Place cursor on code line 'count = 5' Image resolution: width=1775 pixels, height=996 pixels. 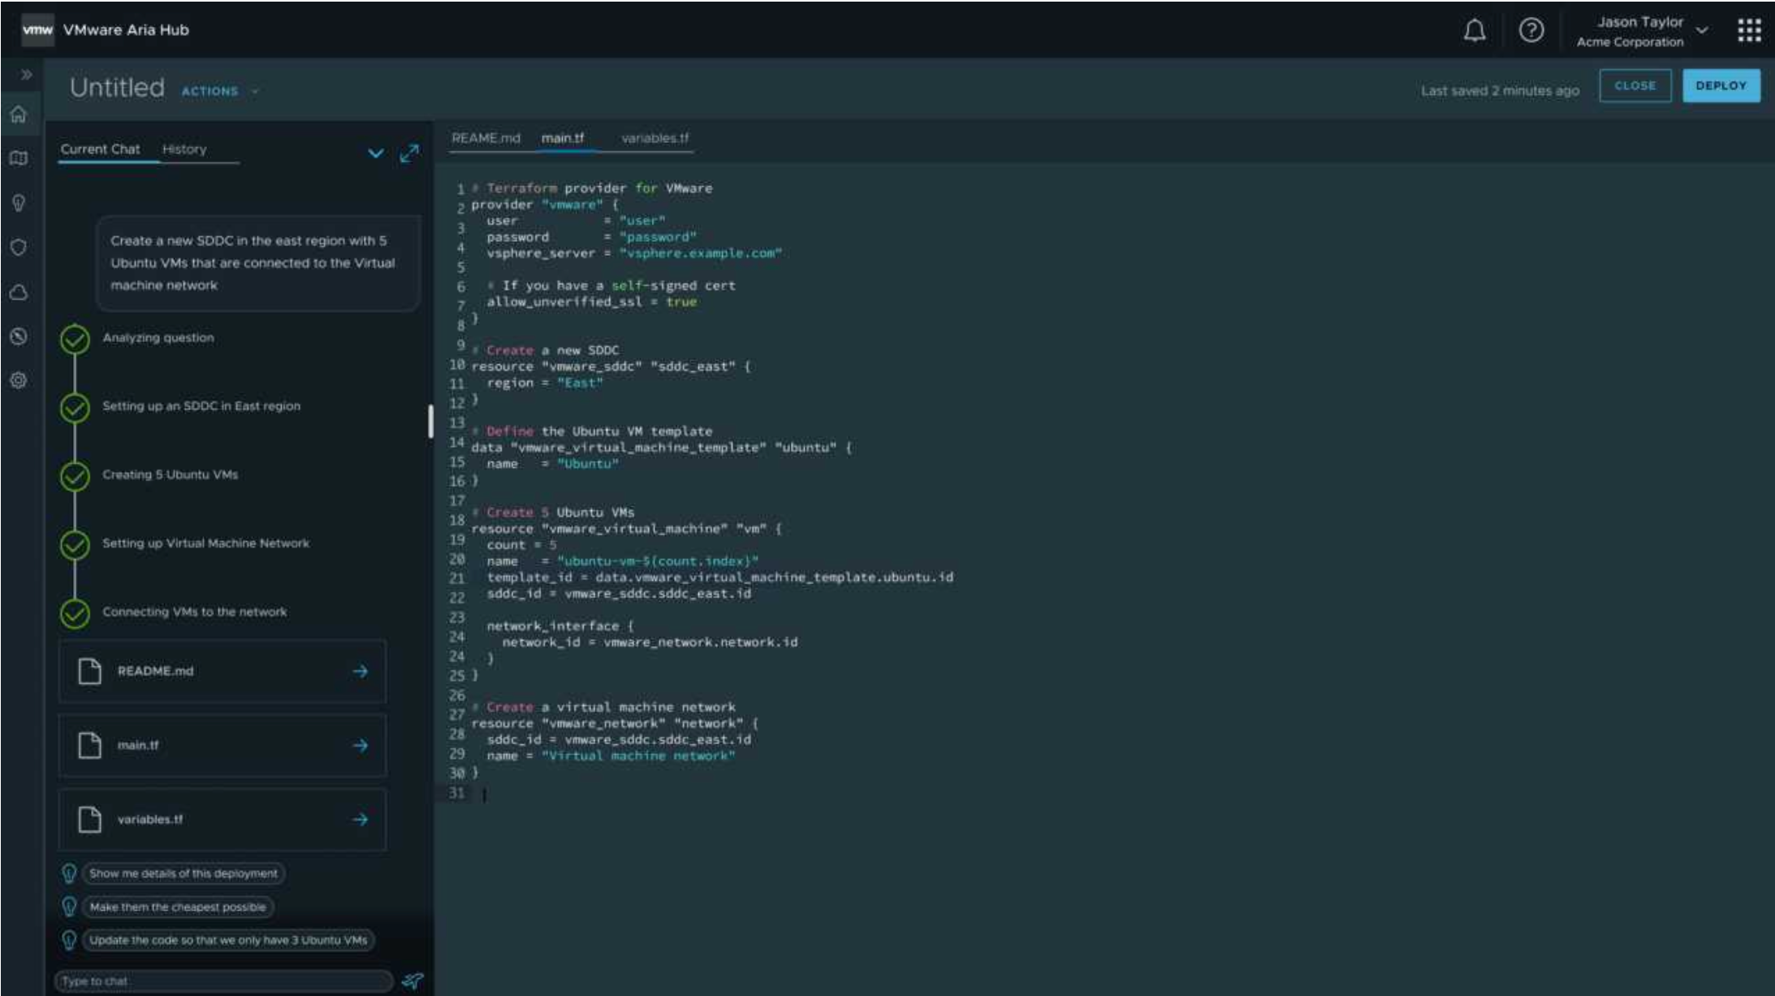click(522, 545)
